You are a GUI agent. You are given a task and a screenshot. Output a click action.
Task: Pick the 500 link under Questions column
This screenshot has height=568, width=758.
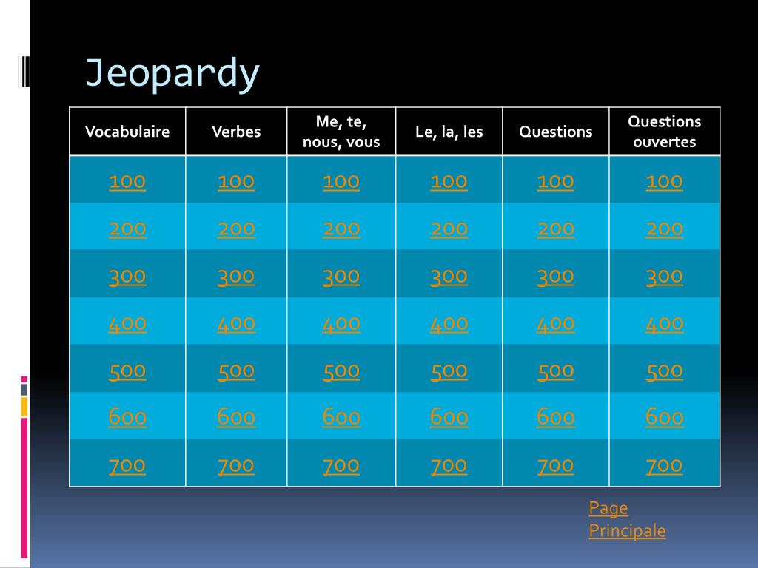pyautogui.click(x=556, y=371)
